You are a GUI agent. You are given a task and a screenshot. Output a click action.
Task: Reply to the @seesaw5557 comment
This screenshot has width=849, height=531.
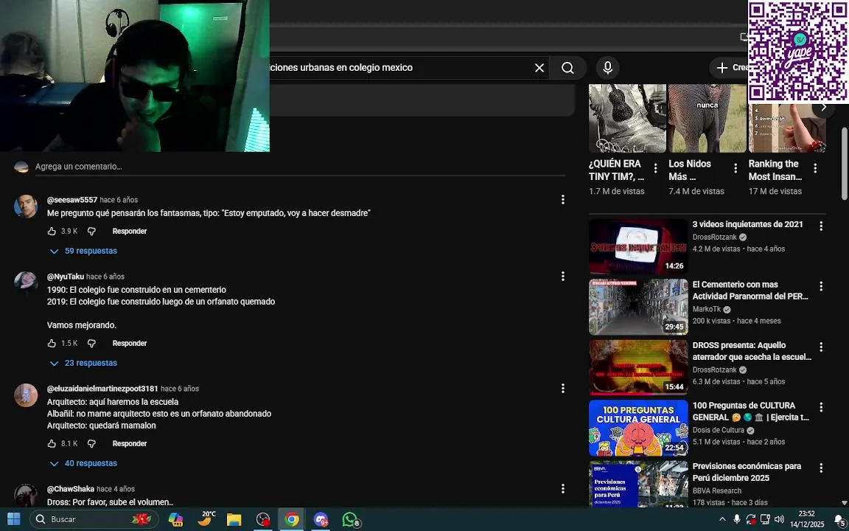tap(130, 232)
